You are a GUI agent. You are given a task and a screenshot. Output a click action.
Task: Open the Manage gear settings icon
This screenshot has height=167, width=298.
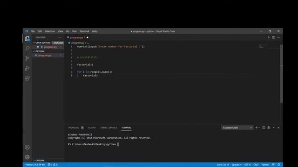point(27,157)
